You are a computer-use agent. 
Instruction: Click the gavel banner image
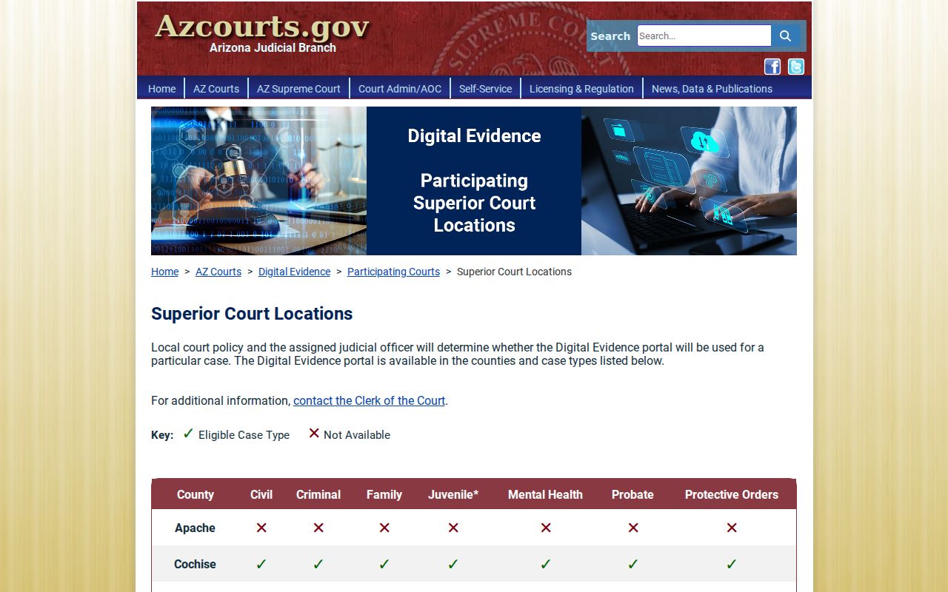[258, 181]
